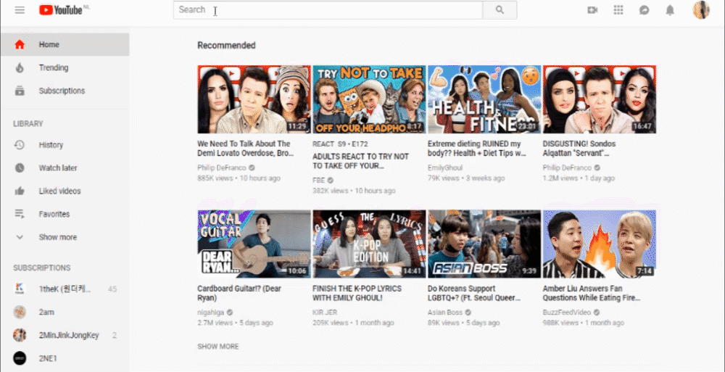
Task: Click the Show more chevron arrow
Action: (x=20, y=237)
